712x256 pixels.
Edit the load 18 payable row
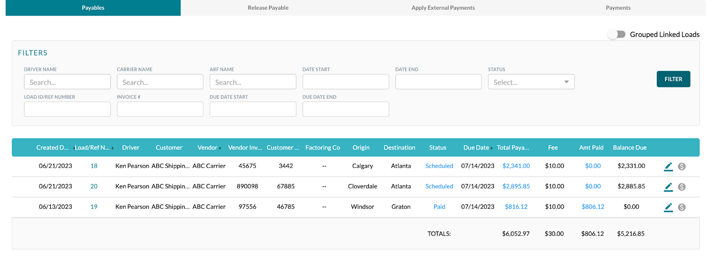pos(668,166)
